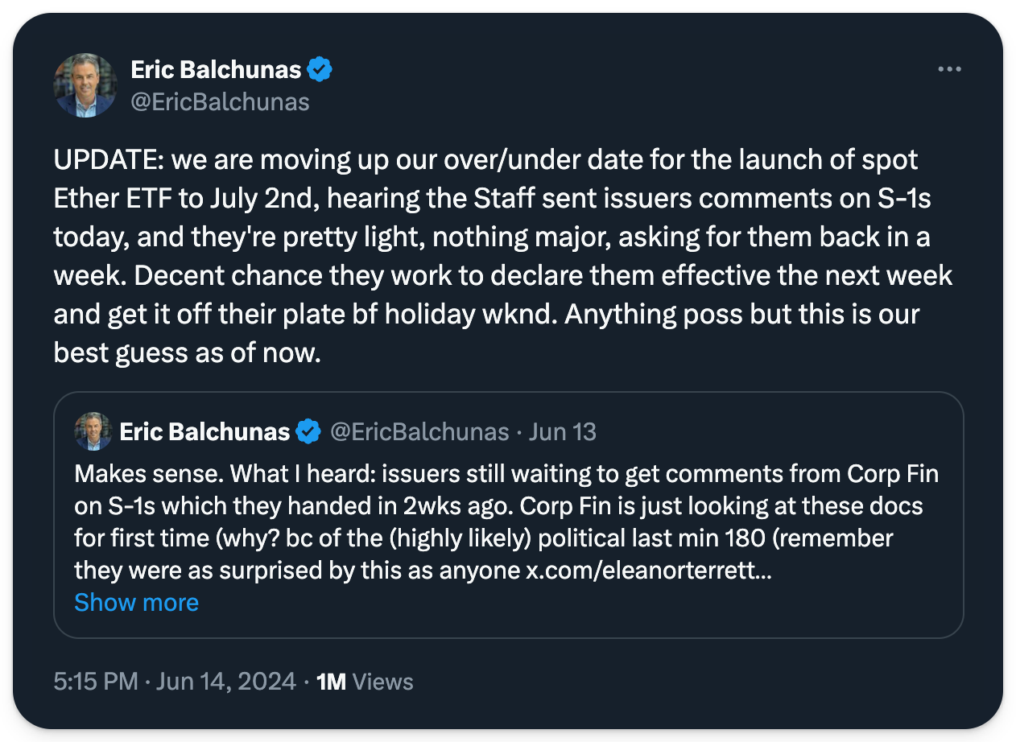The height and width of the screenshot is (742, 1016).
Task: Open Eric Balchunas's large profile photo
Action: coord(85,85)
